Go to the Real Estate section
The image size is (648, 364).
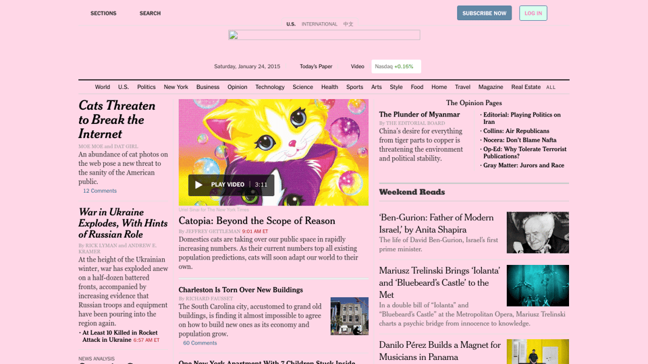526,87
